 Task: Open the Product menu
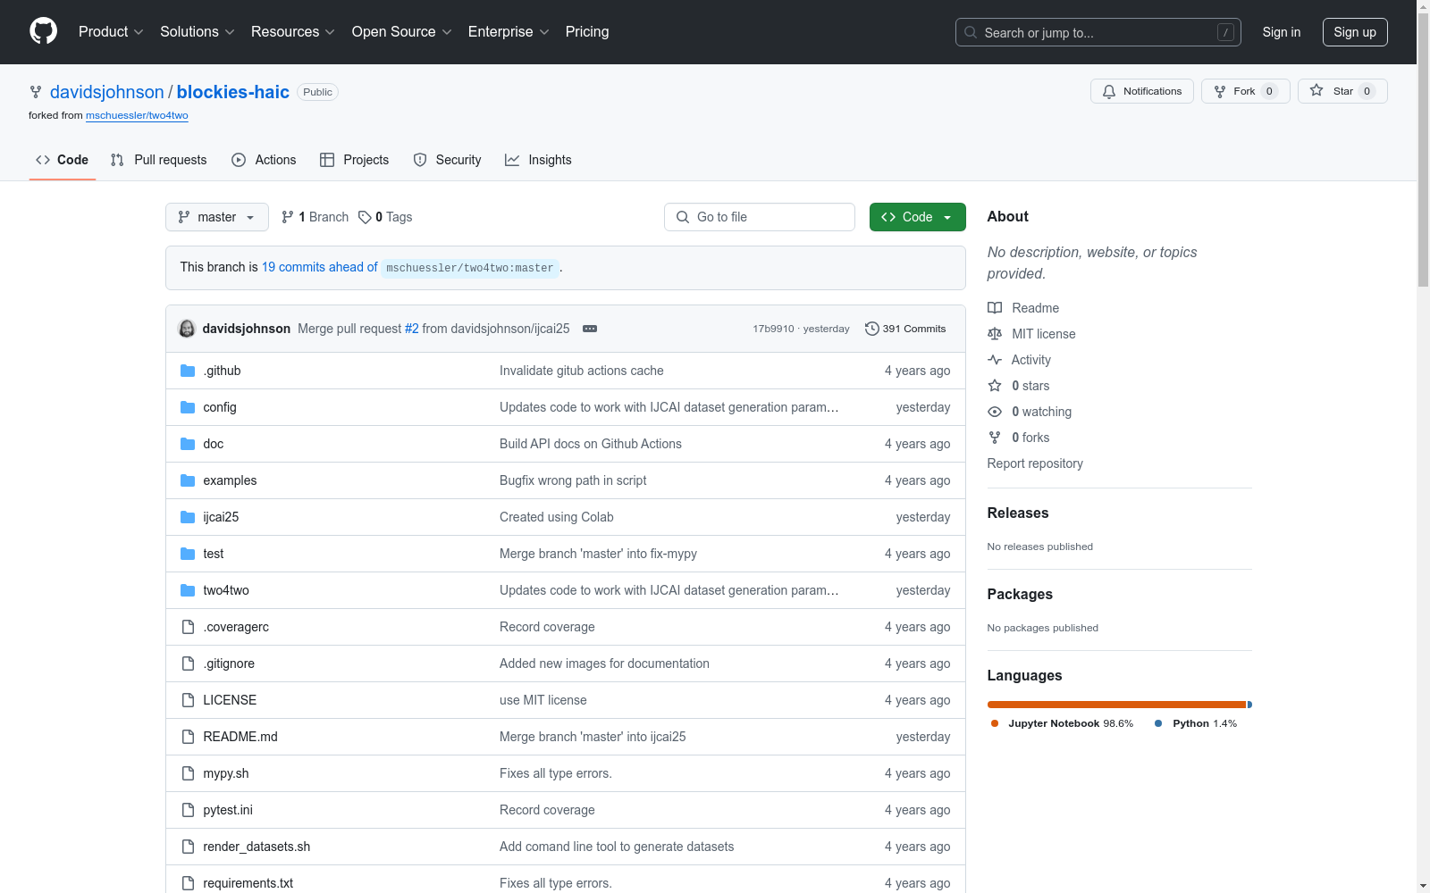[111, 32]
